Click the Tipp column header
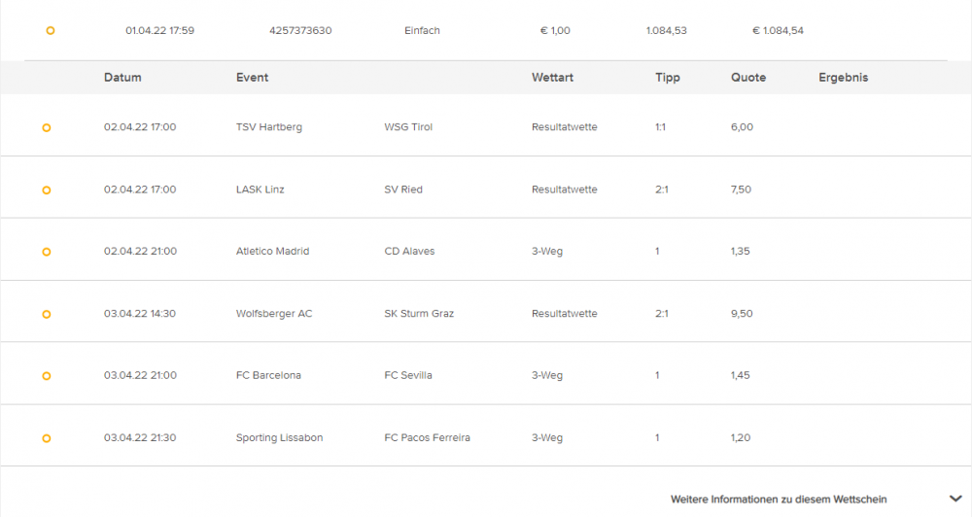This screenshot has height=517, width=972. 668,78
